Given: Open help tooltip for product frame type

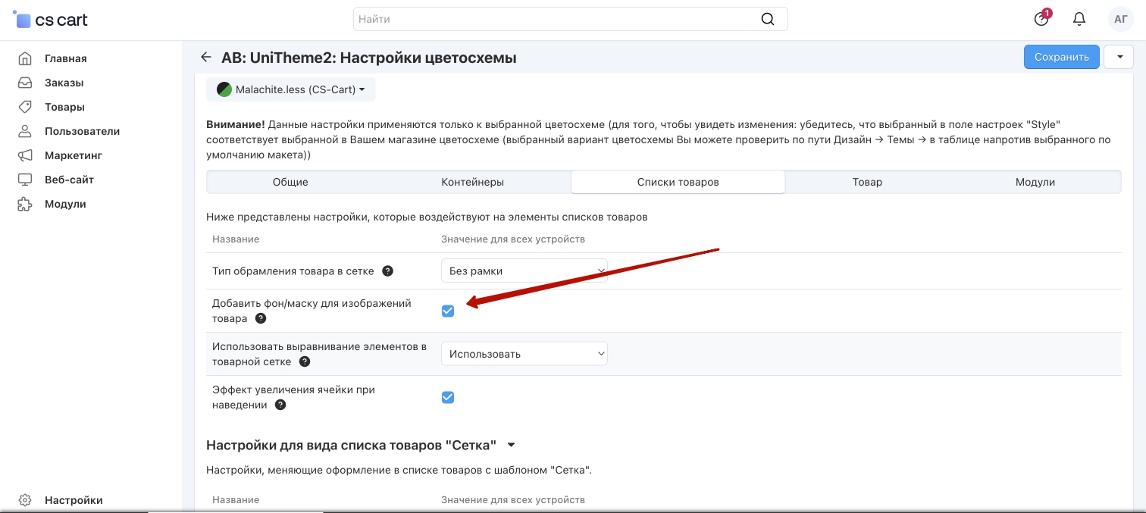Looking at the screenshot, I should (387, 271).
